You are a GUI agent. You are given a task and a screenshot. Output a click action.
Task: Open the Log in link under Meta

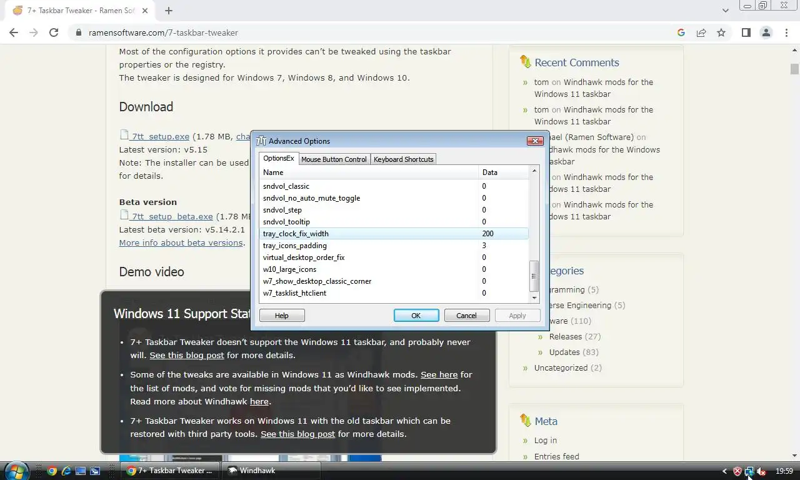coord(546,440)
